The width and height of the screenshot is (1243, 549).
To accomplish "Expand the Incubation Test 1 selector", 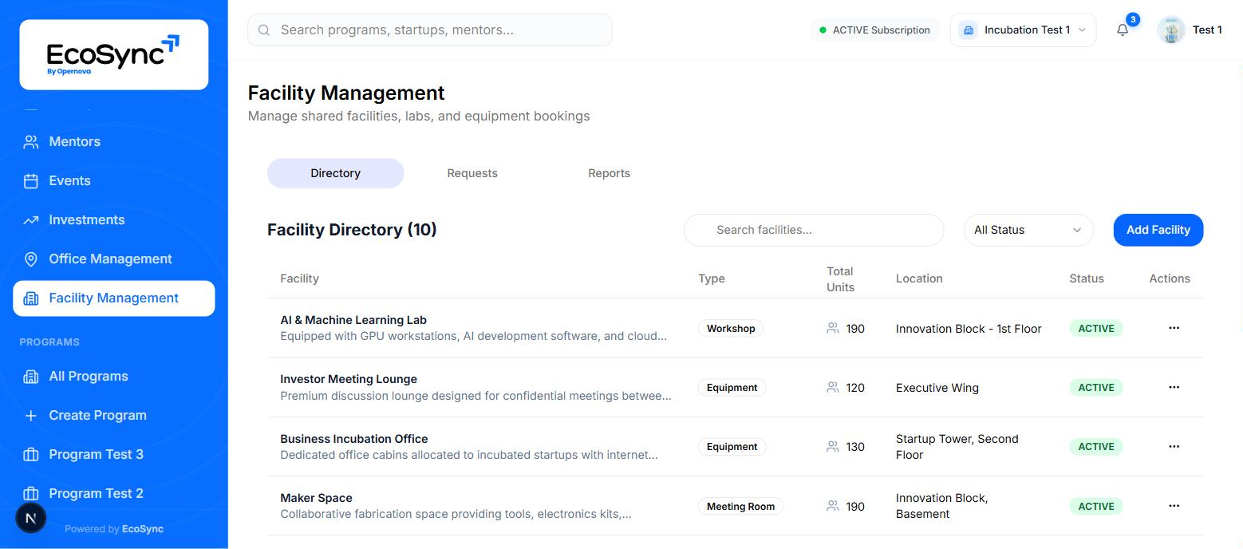I will 1023,30.
